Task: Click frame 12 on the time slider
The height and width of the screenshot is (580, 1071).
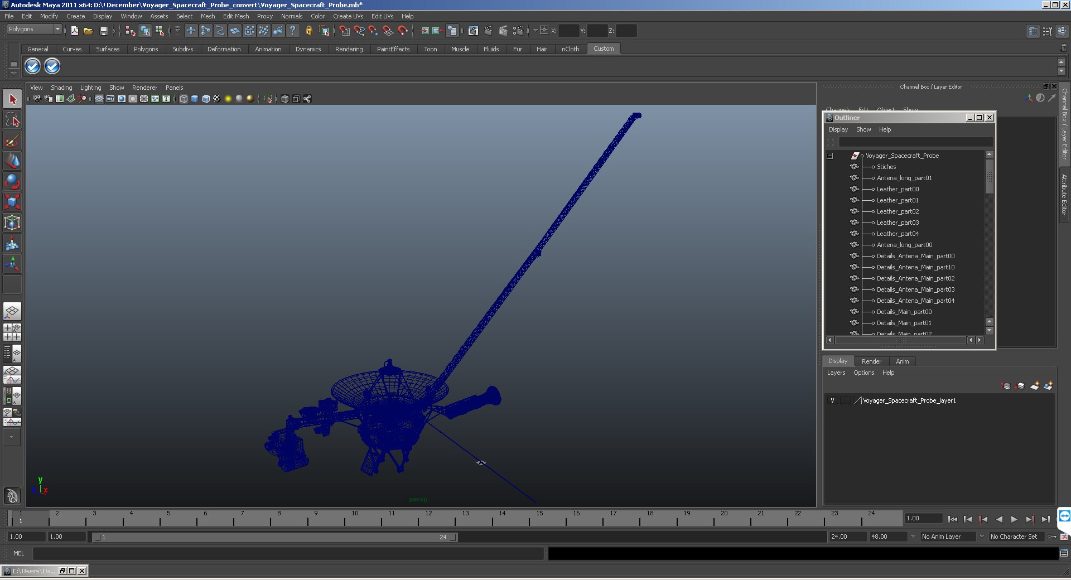Action: coord(428,519)
